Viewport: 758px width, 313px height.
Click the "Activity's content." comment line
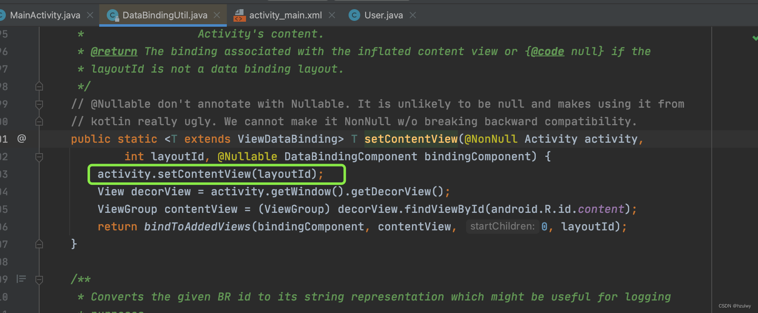pos(261,34)
